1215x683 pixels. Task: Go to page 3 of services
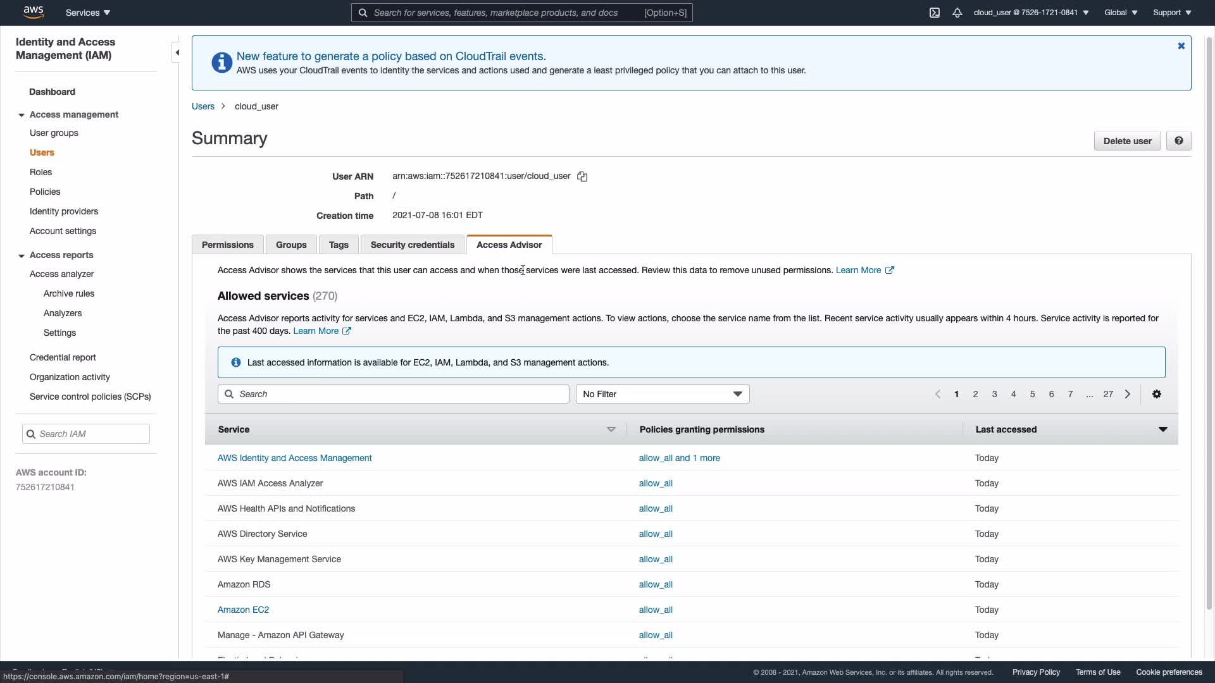coord(994,394)
